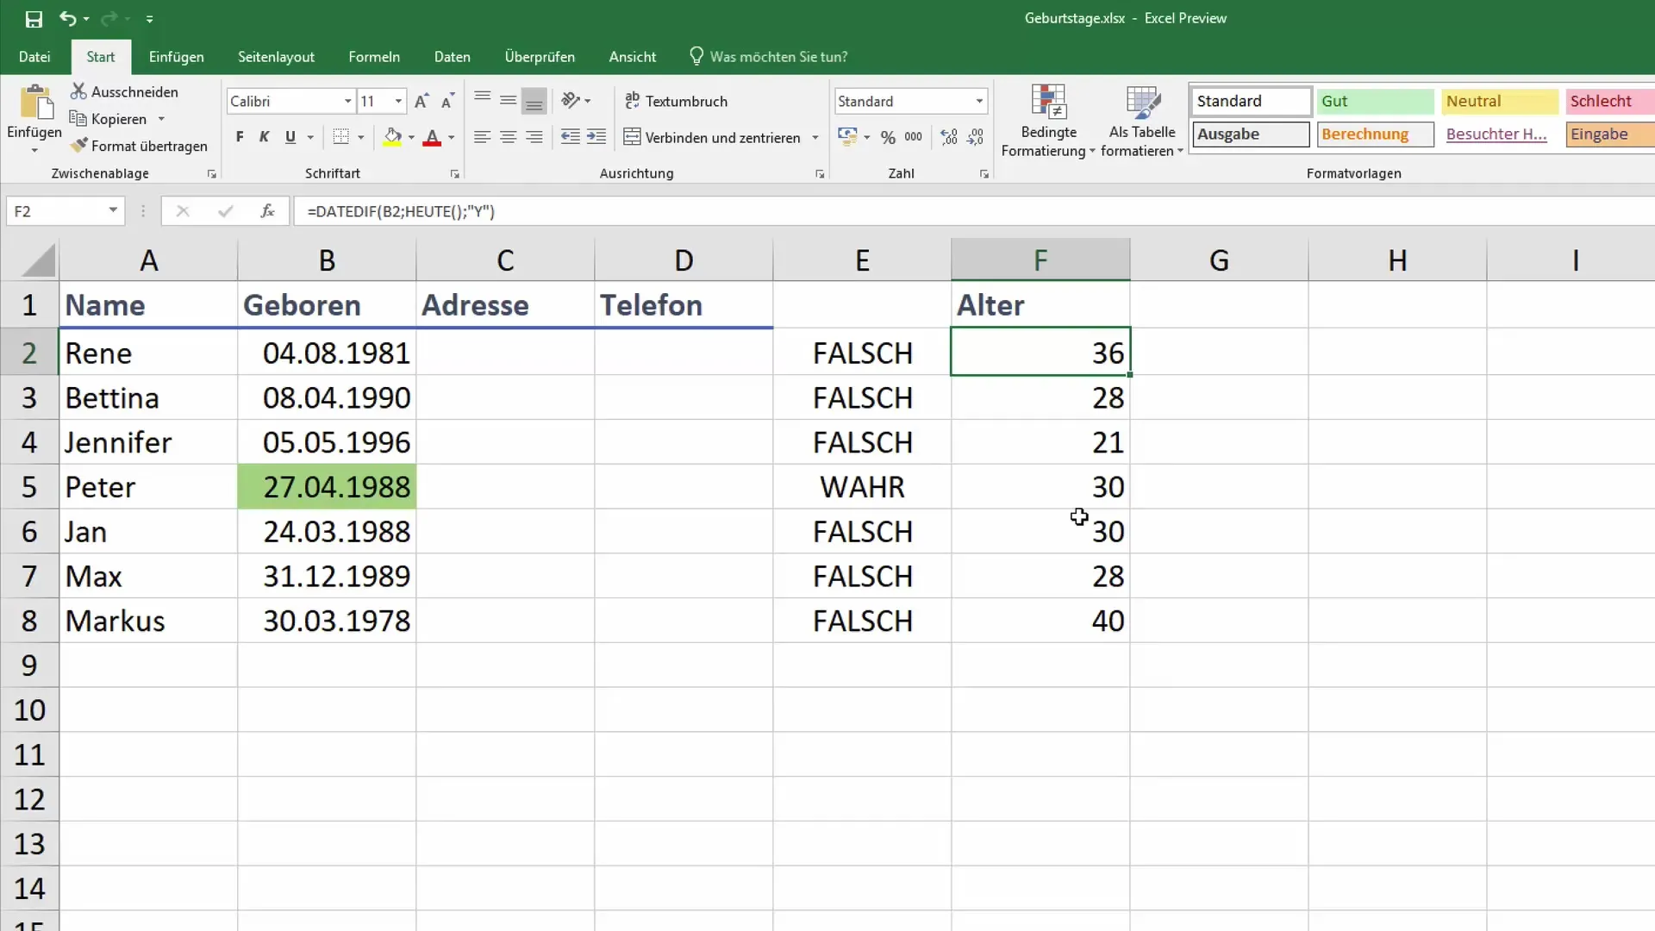Viewport: 1655px width, 931px height.
Task: Decrease indent
Action: 571,137
